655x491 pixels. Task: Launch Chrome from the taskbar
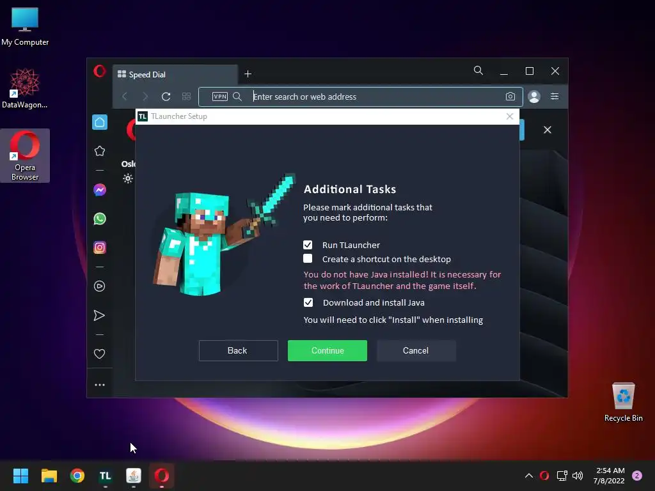click(77, 476)
